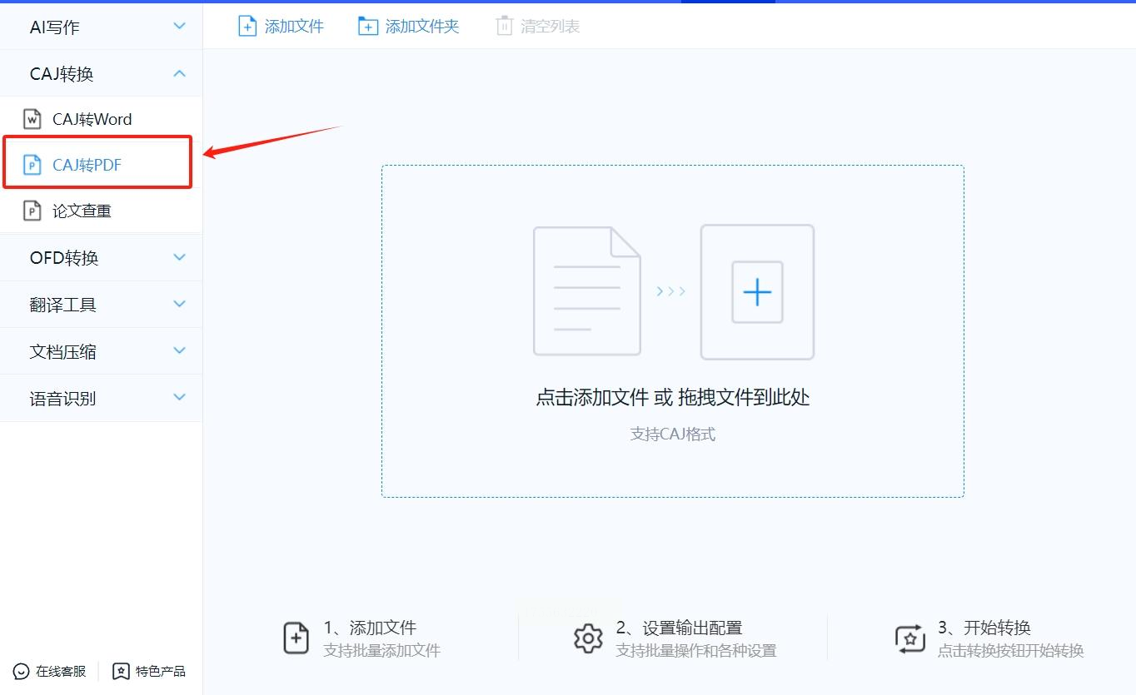
Task: Expand the OFD转换 section chevron
Action: click(x=179, y=257)
